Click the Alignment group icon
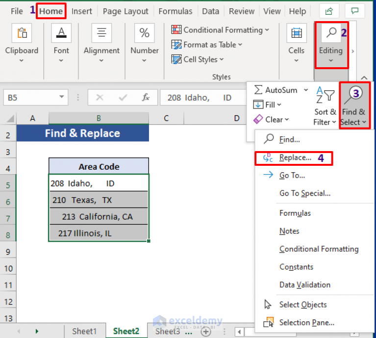This screenshot has width=376, height=338. coord(101,33)
